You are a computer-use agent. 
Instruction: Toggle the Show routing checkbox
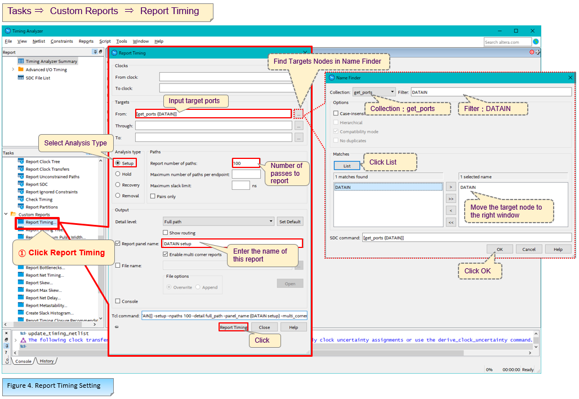(x=166, y=233)
